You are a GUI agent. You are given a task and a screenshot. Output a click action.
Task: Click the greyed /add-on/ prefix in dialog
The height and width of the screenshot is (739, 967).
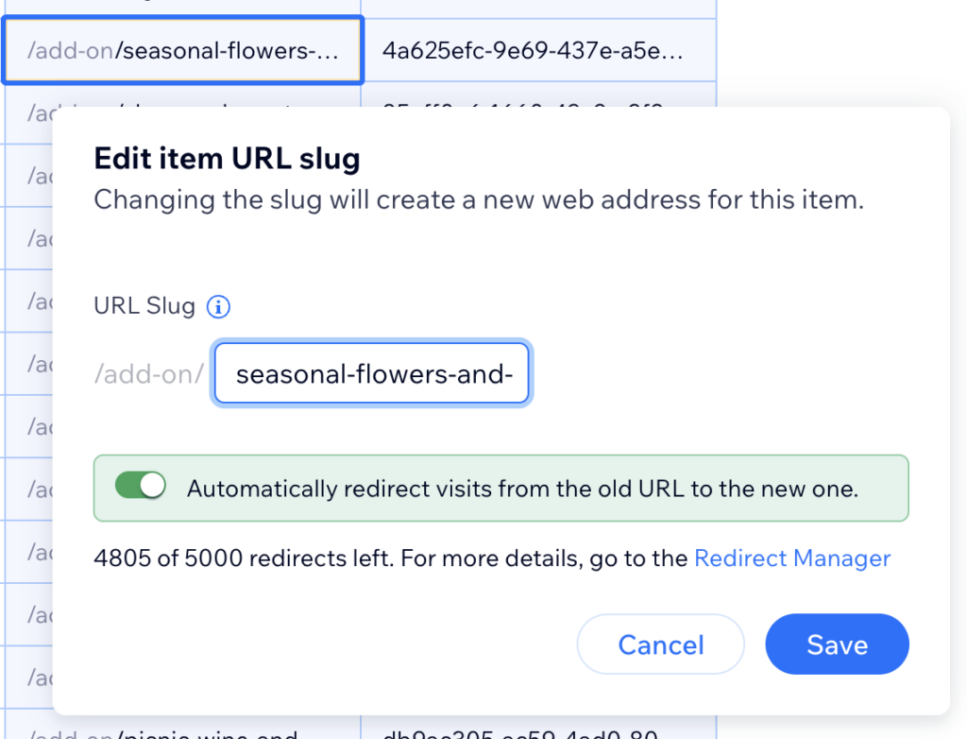point(148,374)
